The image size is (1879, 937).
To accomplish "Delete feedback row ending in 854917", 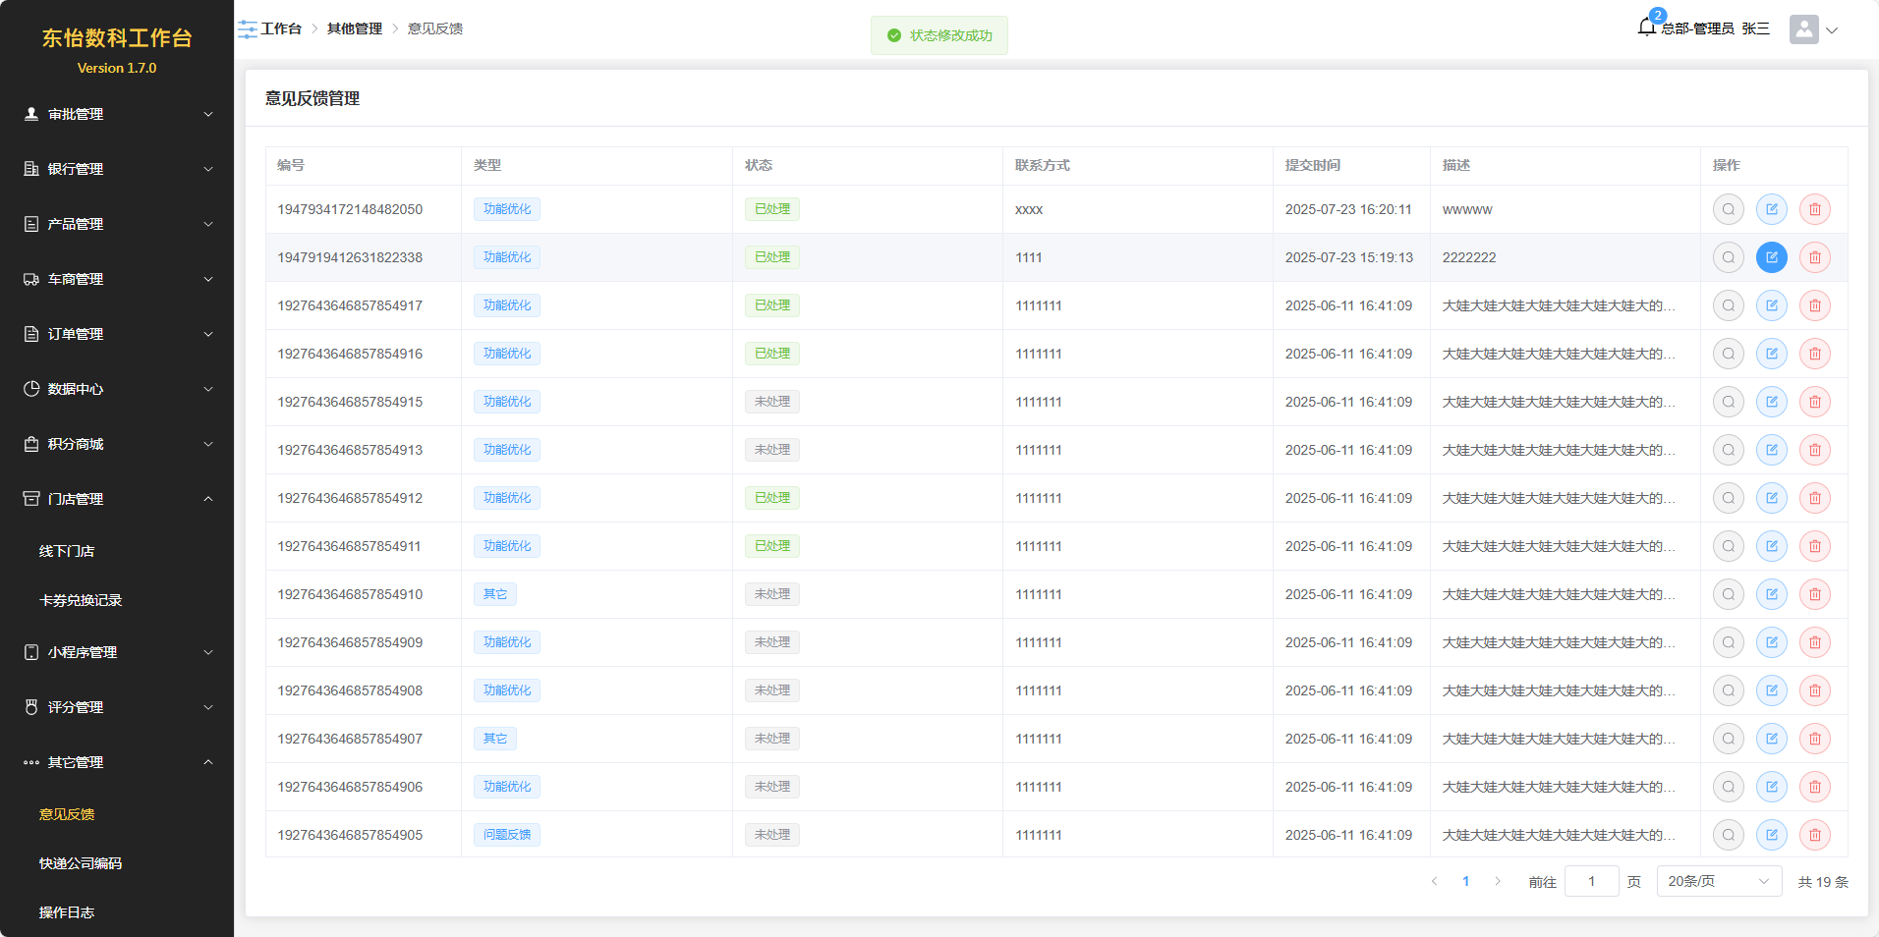I will point(1814,305).
